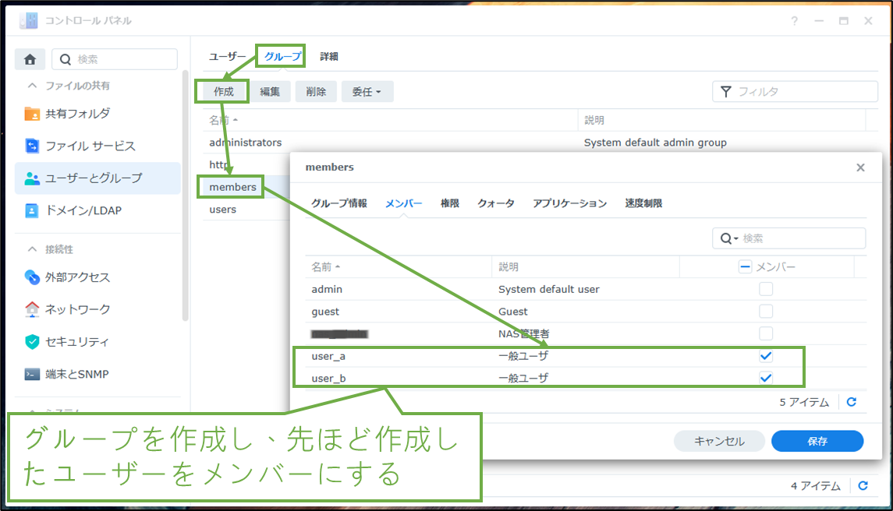Switch to the グループ tab
Screen dimensions: 893x511
click(x=282, y=56)
